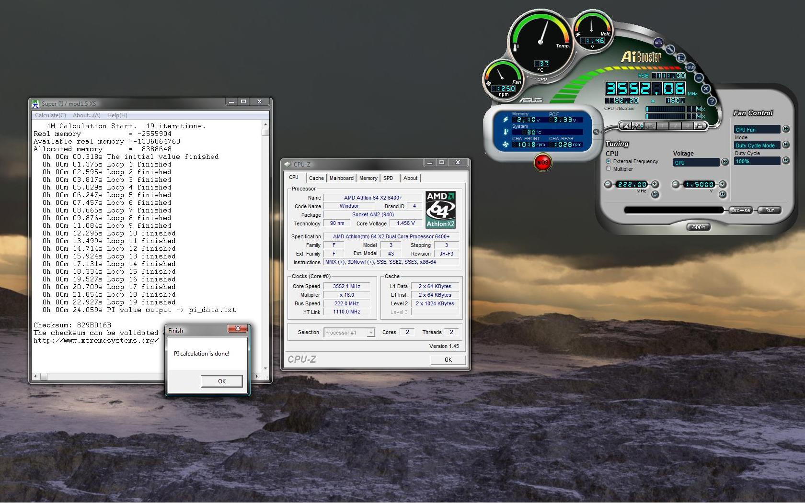Increase CPU frequency with the plus button

coord(655,184)
